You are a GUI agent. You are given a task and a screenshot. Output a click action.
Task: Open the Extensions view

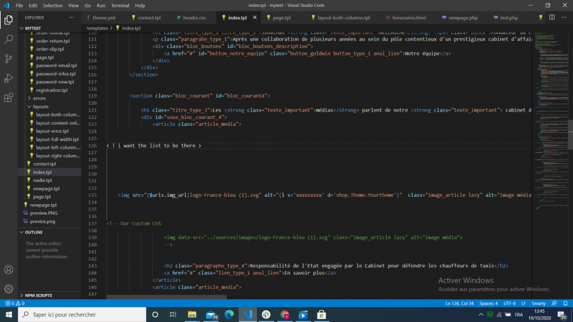(x=9, y=98)
